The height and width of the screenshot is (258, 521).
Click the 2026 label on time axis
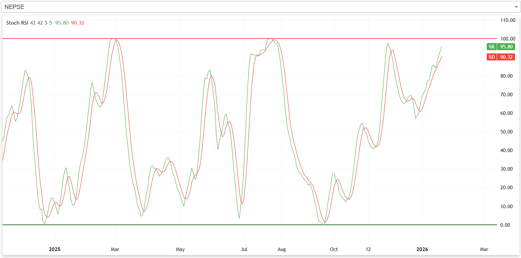point(422,249)
